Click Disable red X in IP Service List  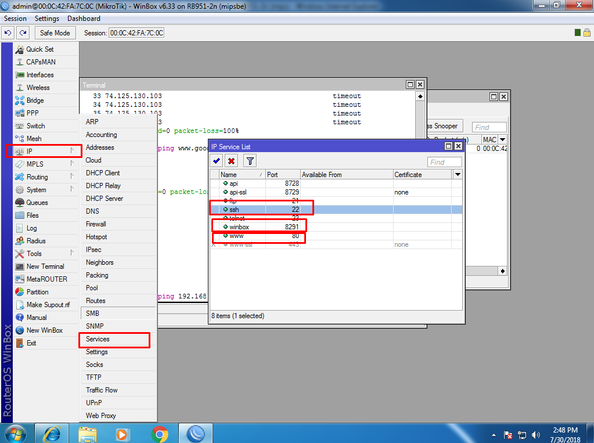pyautogui.click(x=231, y=161)
